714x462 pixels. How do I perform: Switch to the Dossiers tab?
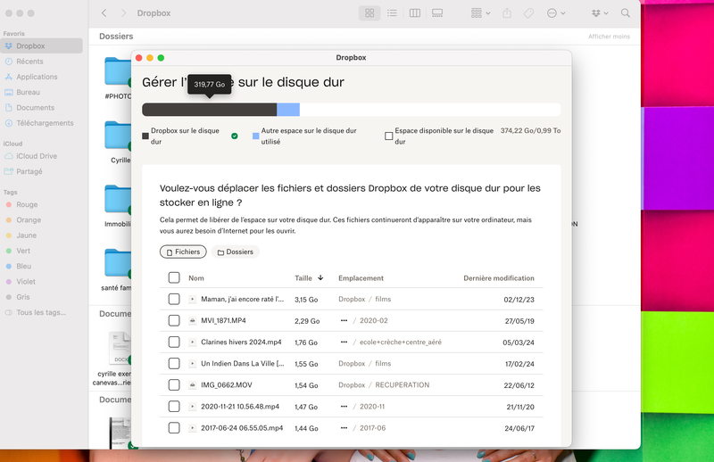coord(236,252)
